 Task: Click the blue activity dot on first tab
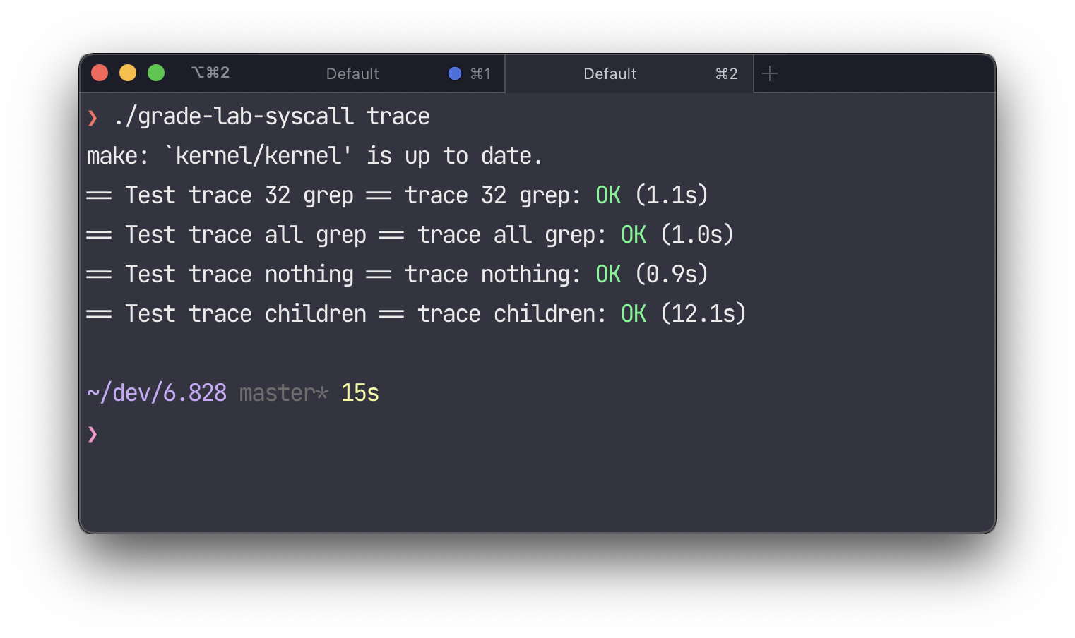pos(455,73)
